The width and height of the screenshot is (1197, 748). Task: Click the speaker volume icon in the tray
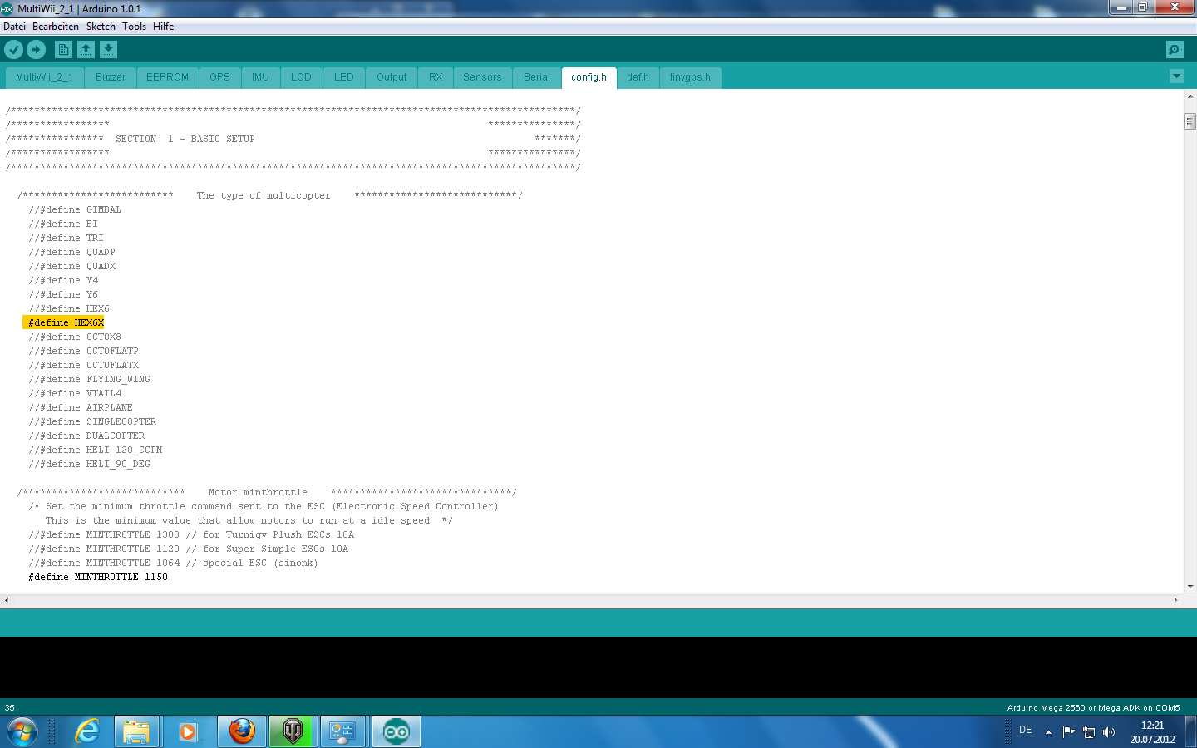coord(1109,732)
